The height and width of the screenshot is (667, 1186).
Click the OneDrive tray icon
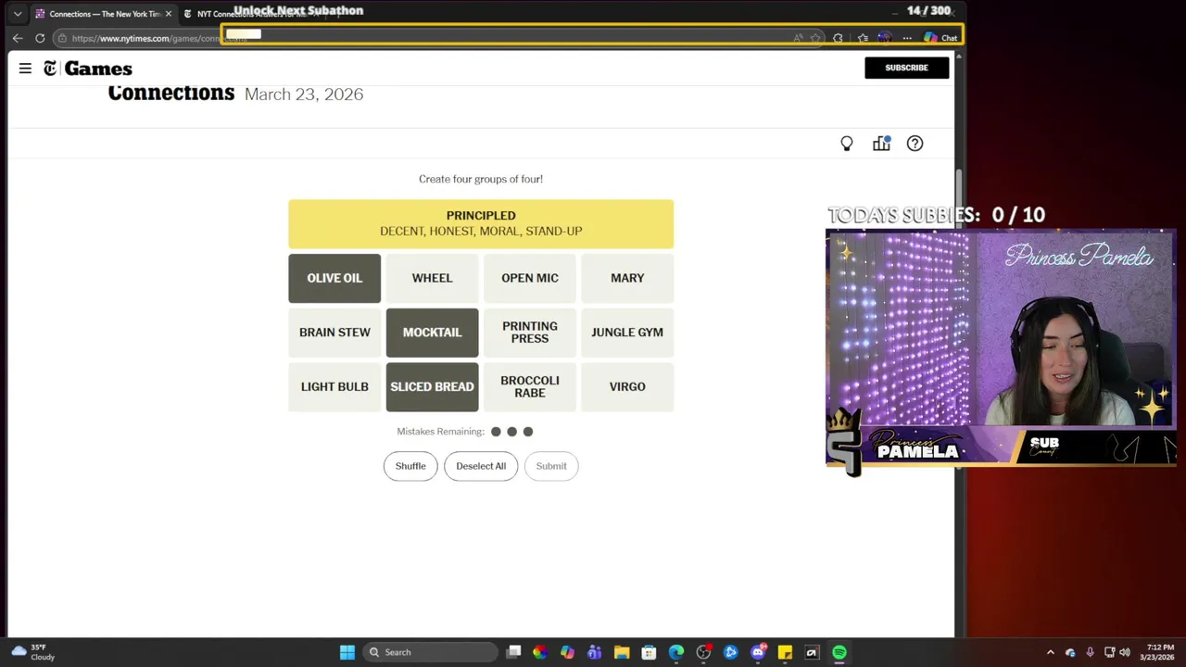(1070, 652)
